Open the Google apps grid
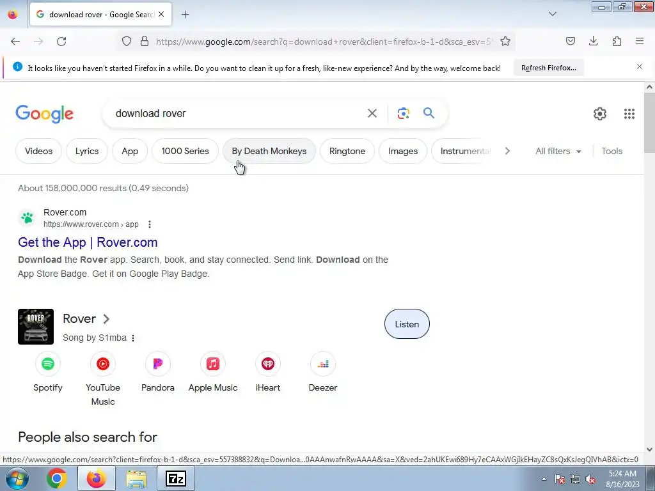 629,114
